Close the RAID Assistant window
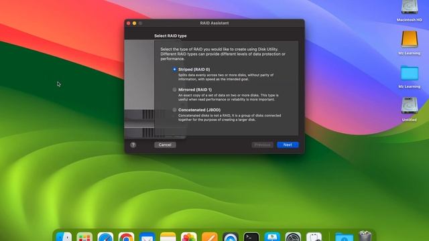Viewport: 429px width, 241px height. [x=128, y=23]
